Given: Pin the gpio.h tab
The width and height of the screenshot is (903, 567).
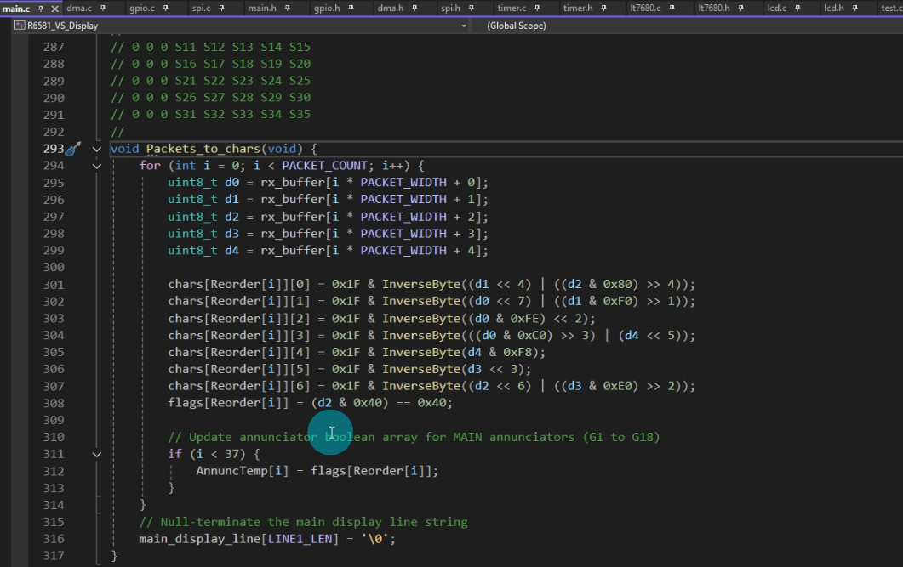Looking at the screenshot, I should 351,8.
